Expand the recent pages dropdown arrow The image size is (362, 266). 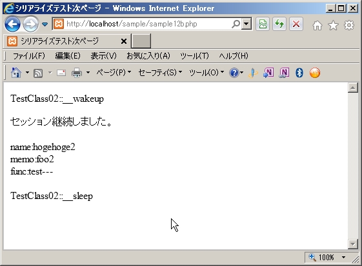pyautogui.click(x=45, y=24)
